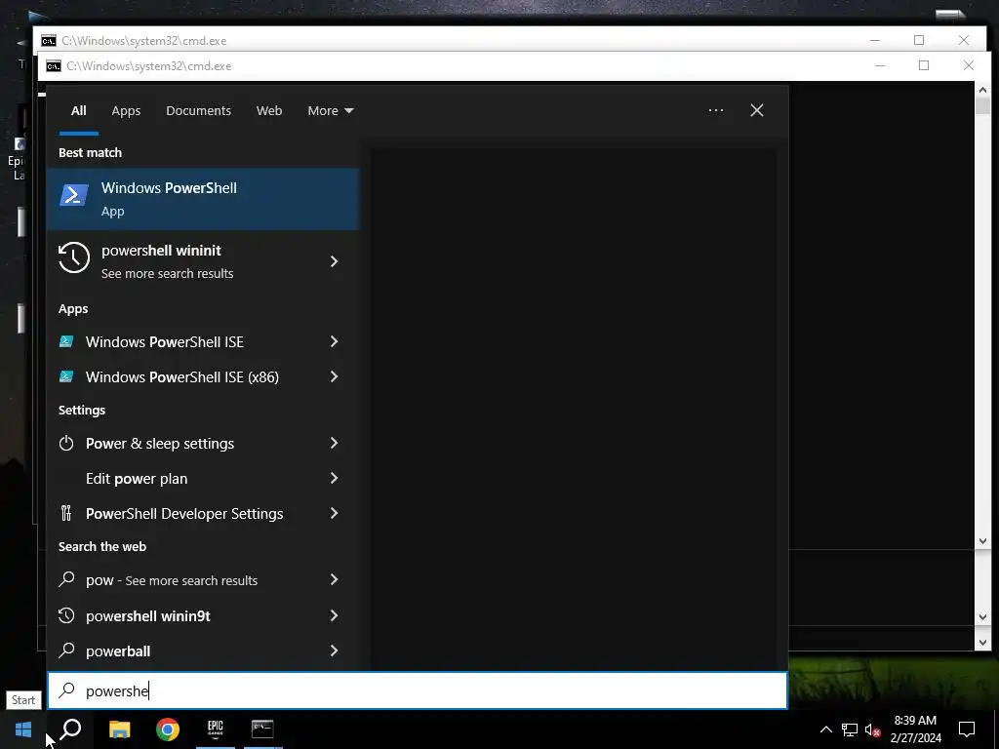Expand PowerShell Developer Settings chevron
999x749 pixels.
[334, 513]
